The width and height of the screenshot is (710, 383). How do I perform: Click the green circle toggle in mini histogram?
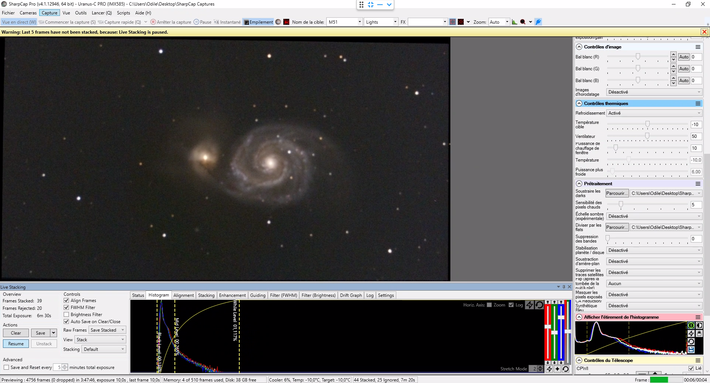(x=691, y=325)
